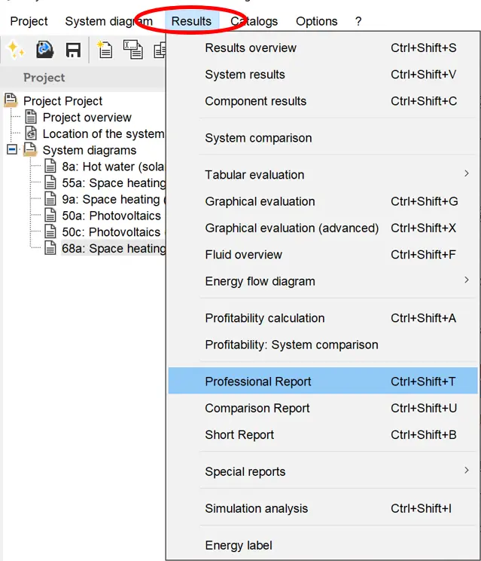Expand the Energy flow diagram submenu

point(466,280)
